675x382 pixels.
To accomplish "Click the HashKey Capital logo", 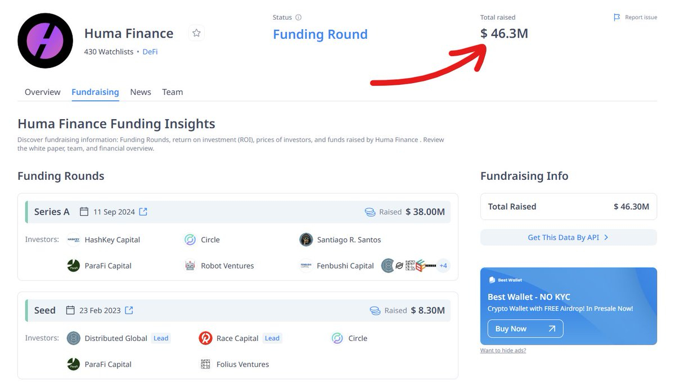I will point(74,240).
